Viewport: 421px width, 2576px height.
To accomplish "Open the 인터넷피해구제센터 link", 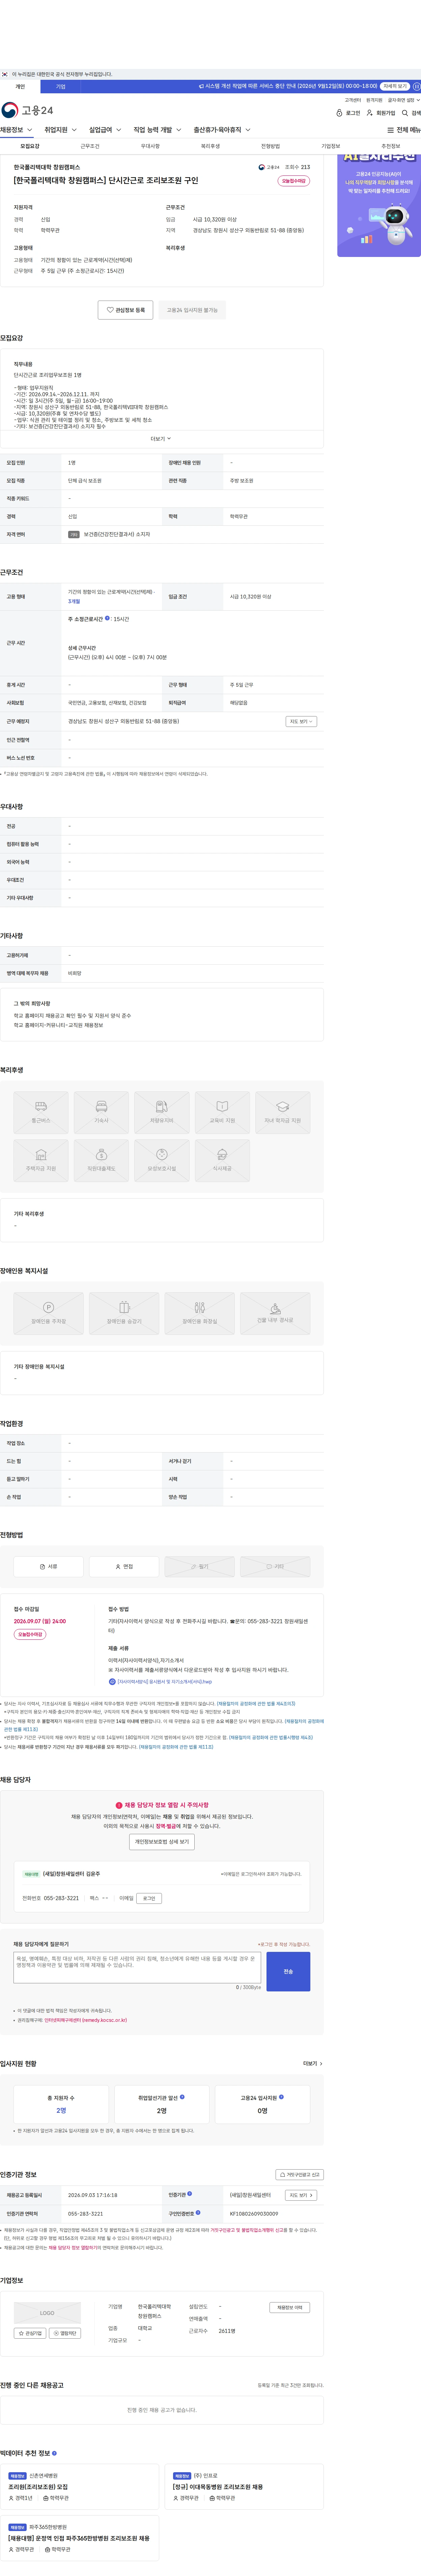I will click(86, 2020).
